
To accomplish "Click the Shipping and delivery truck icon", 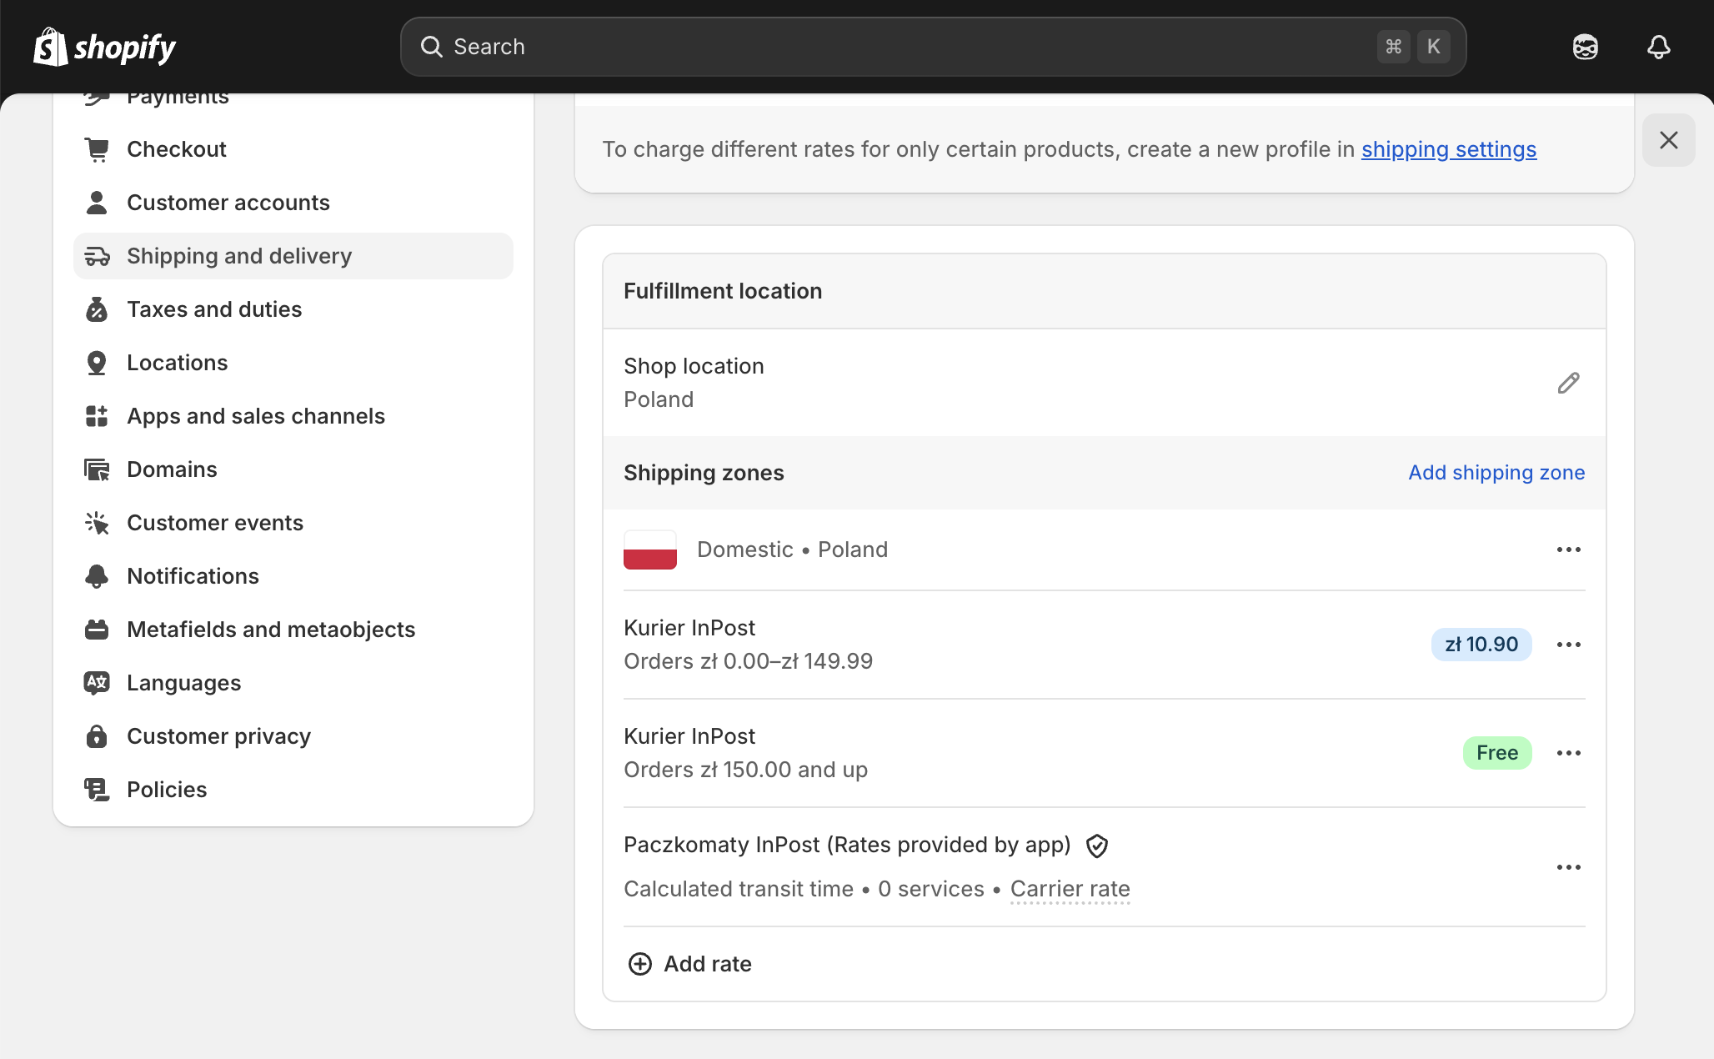I will tap(97, 256).
